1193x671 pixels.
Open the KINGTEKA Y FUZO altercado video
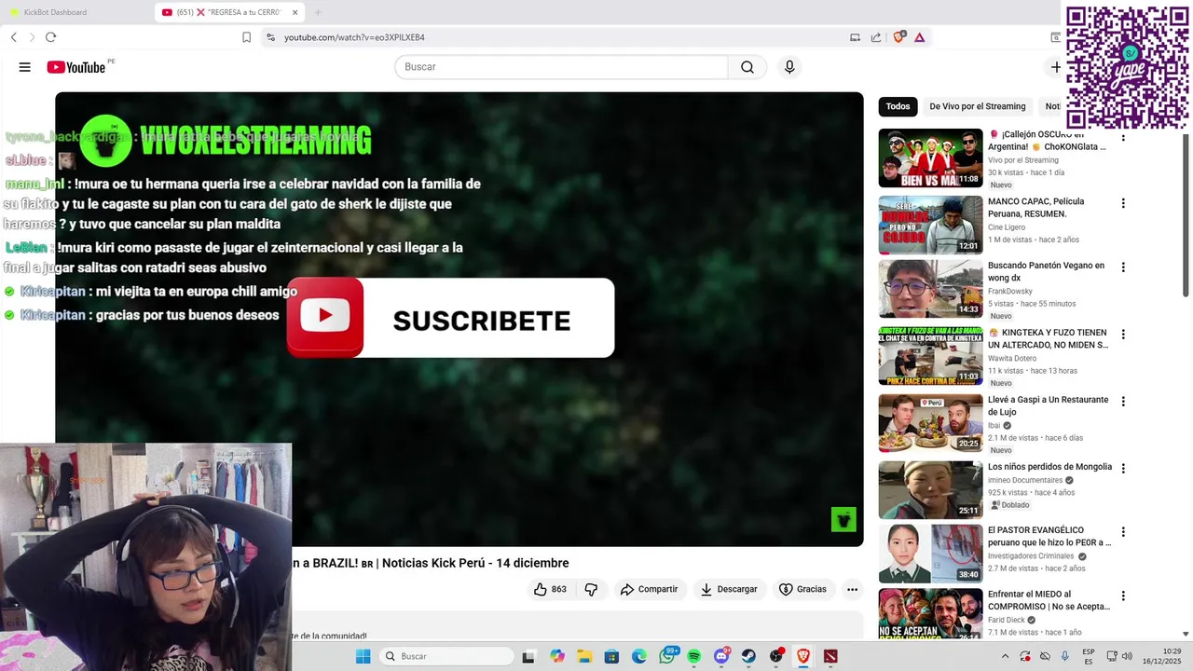[x=1048, y=338]
